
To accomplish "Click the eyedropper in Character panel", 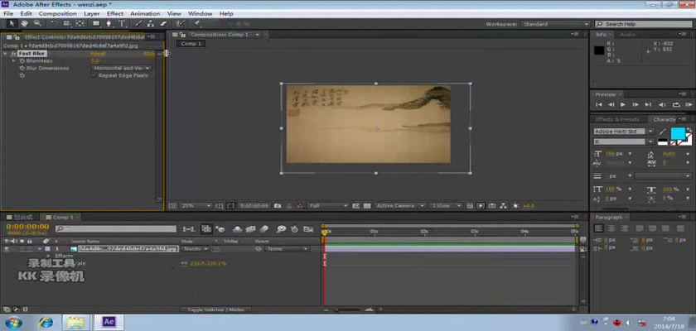I will [663, 132].
